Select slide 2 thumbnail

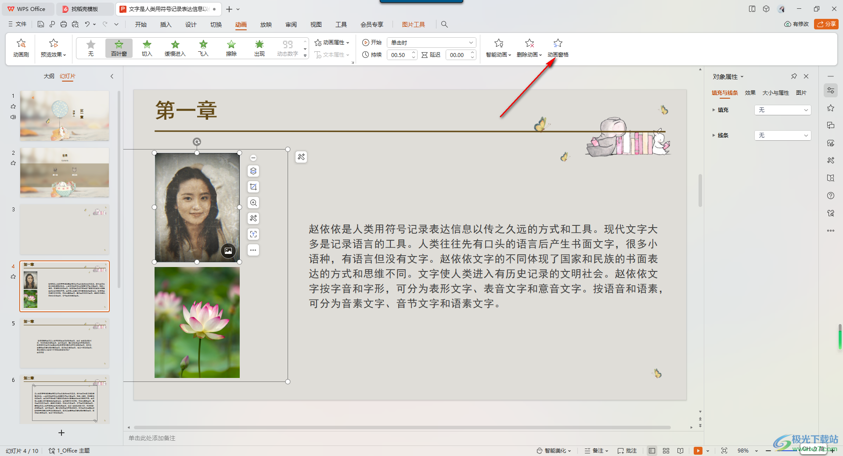(65, 172)
